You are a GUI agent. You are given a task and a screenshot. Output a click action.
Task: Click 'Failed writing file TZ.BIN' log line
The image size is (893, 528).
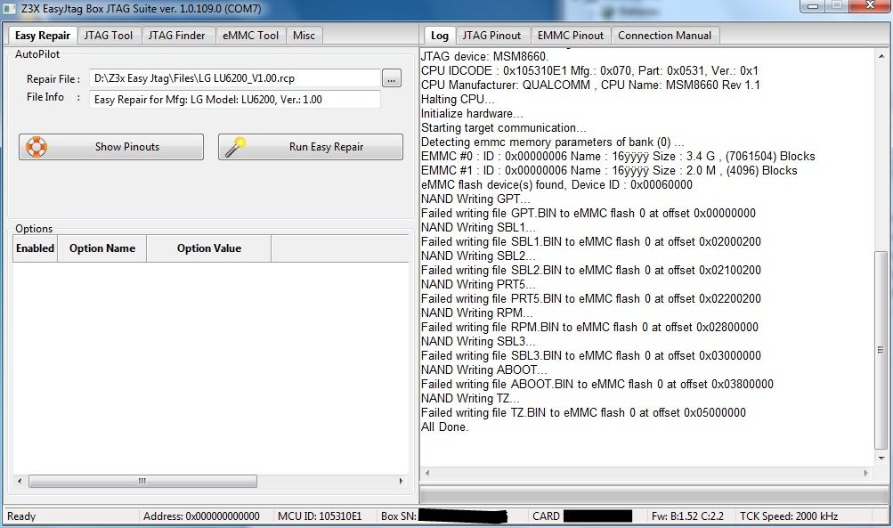coord(583,412)
